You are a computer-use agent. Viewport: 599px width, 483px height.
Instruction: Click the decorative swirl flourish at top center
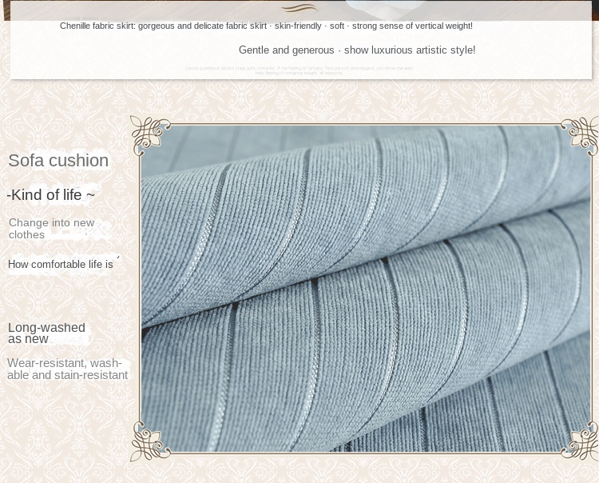[x=299, y=9]
